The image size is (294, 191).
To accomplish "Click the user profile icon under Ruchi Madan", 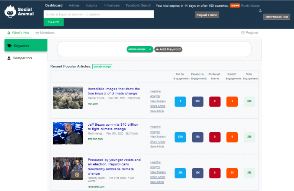I will pyautogui.click(x=261, y=11).
